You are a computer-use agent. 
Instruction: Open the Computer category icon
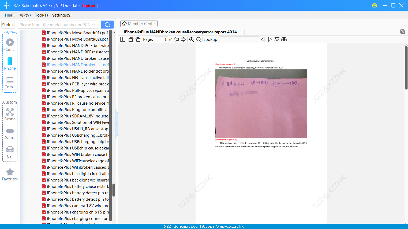coord(10,82)
